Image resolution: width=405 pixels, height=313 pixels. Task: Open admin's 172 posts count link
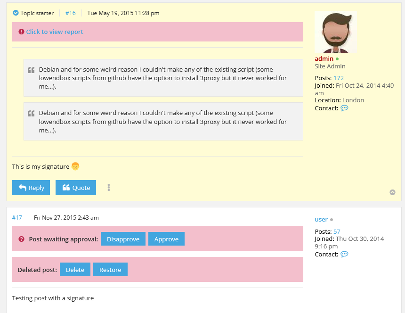[338, 78]
